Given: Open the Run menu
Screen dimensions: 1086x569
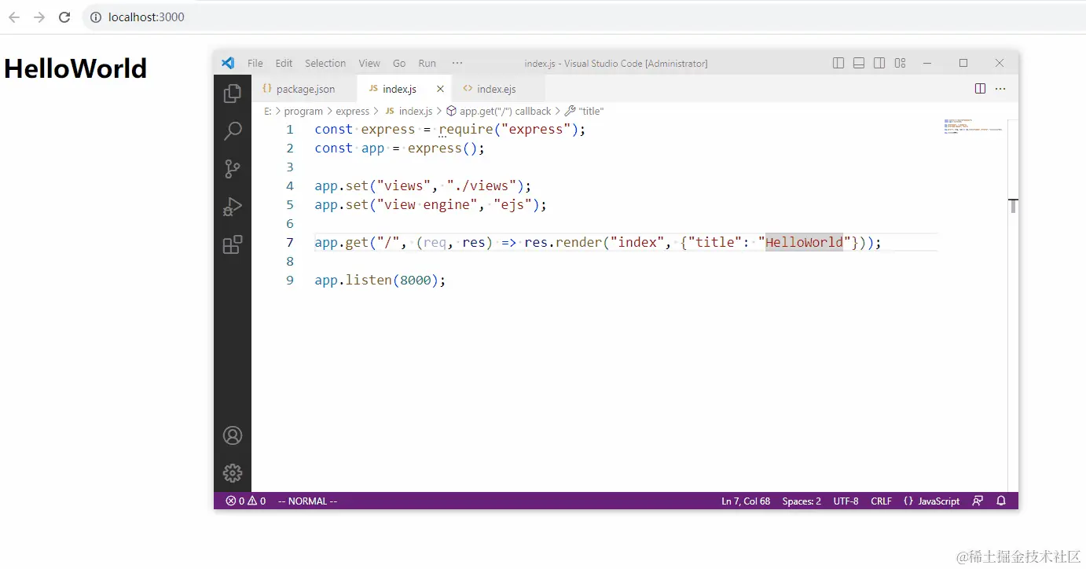Looking at the screenshot, I should [427, 63].
